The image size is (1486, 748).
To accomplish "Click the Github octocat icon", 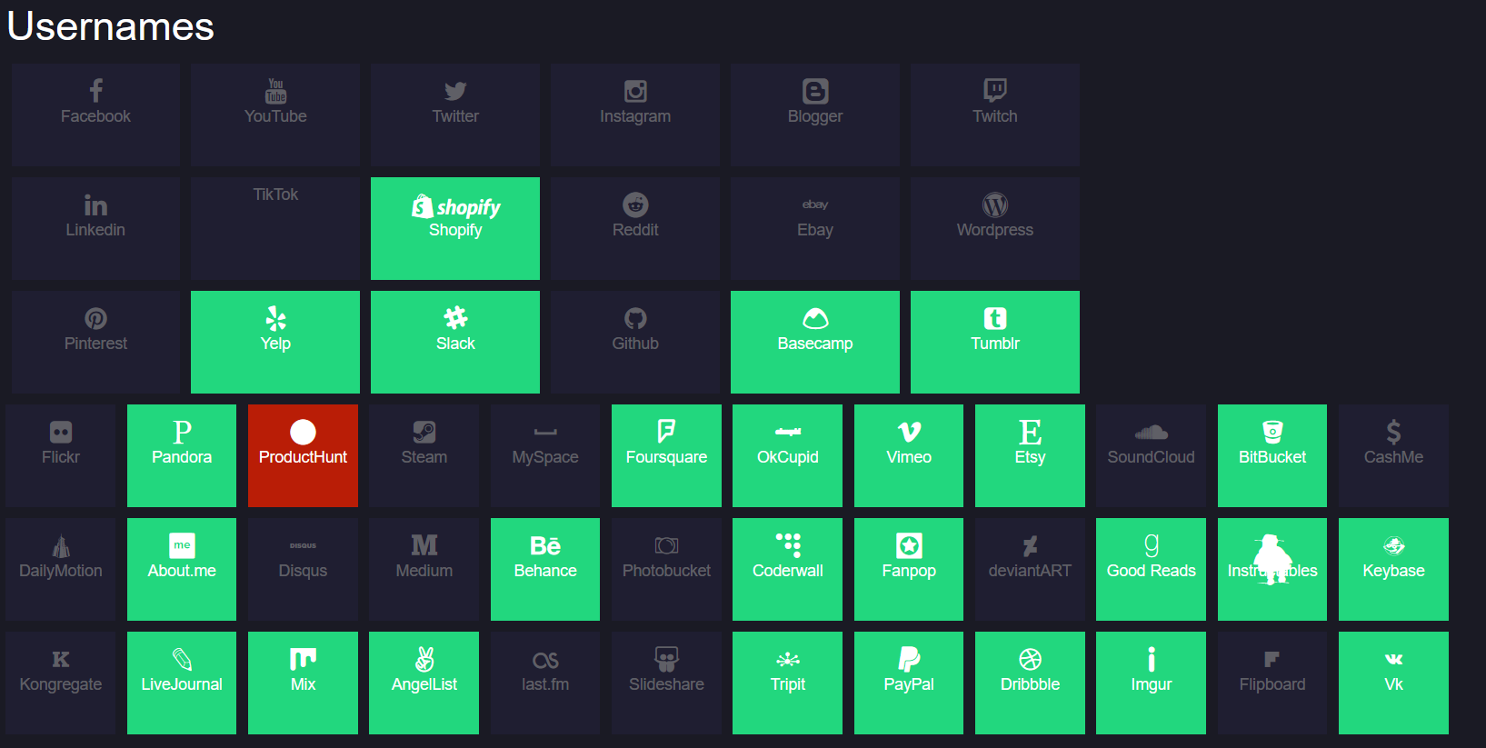I will coord(635,318).
